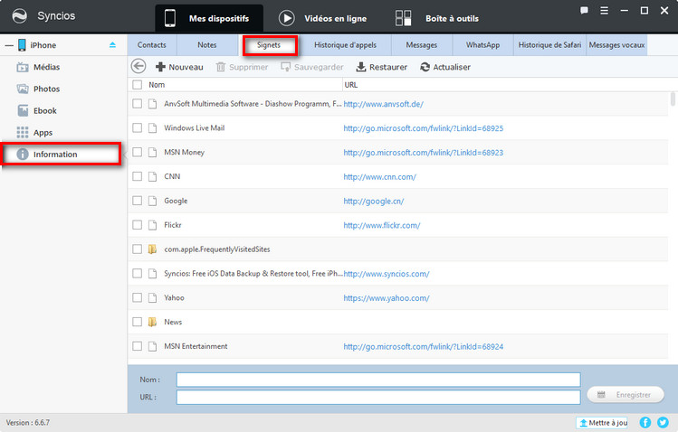The image size is (678, 432).
Task: Click the back arrow icon in toolbar
Action: coord(138,66)
